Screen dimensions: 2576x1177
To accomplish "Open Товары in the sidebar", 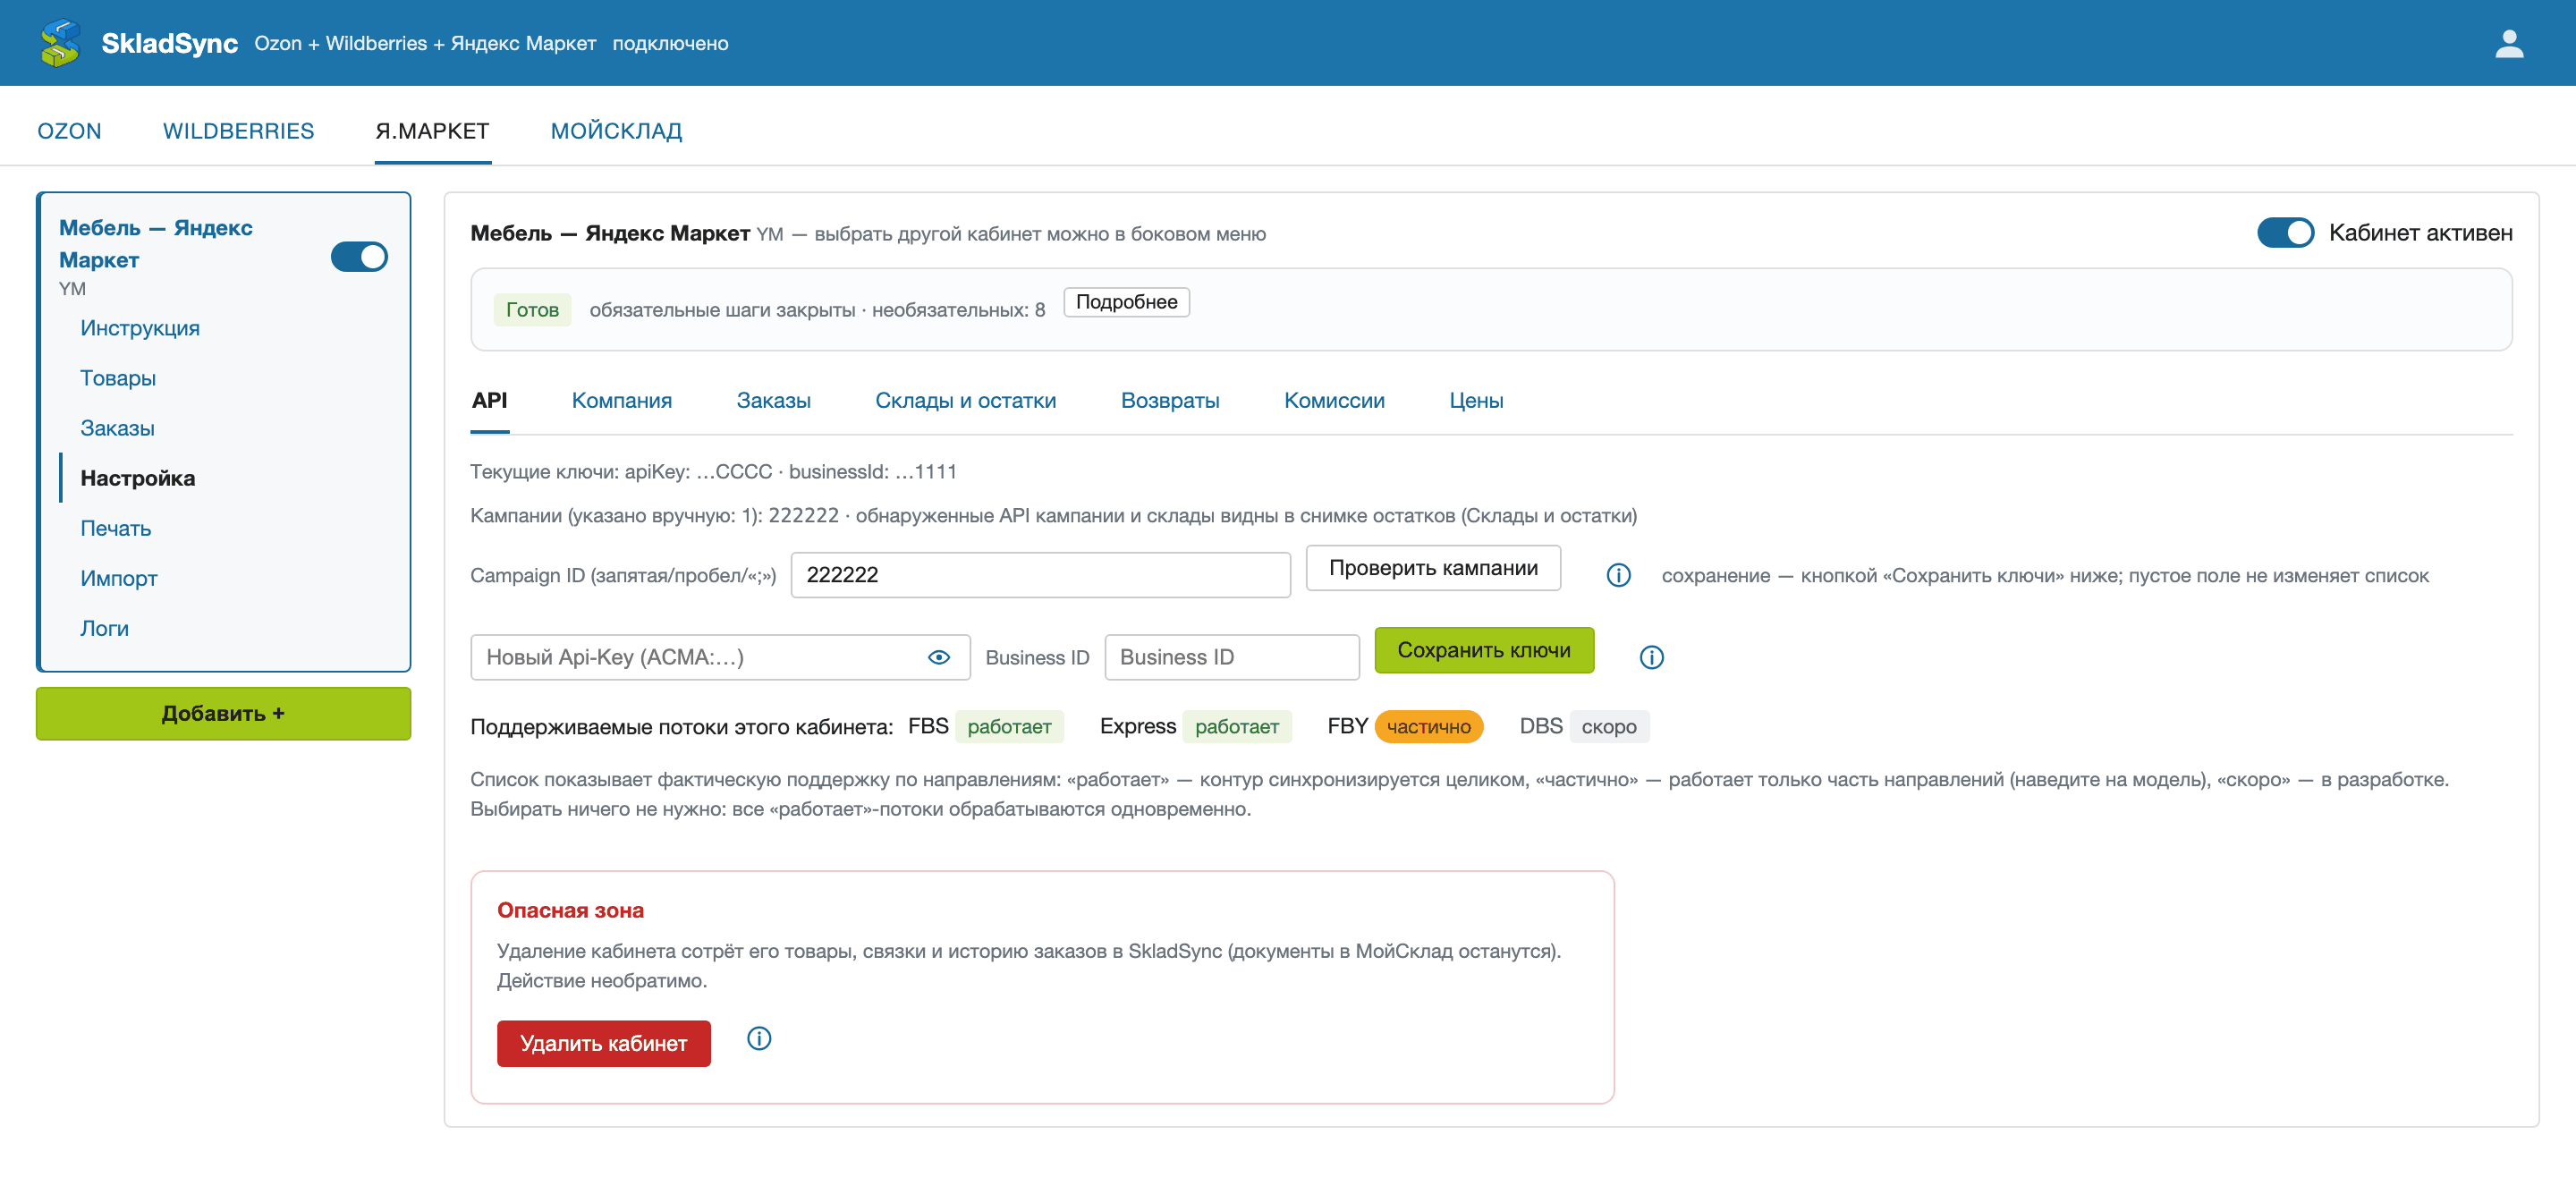I will [117, 378].
